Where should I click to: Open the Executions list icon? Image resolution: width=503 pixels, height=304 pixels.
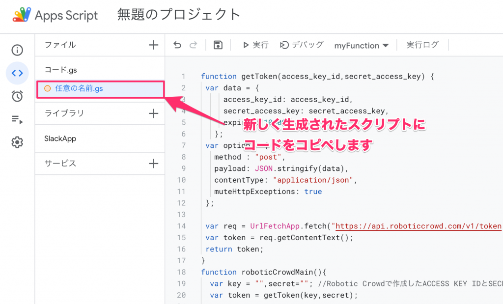coord(17,120)
